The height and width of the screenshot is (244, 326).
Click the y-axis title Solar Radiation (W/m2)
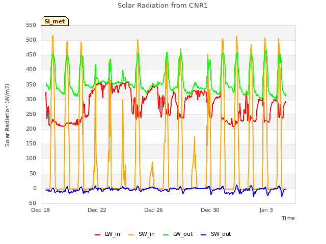pos(7,115)
